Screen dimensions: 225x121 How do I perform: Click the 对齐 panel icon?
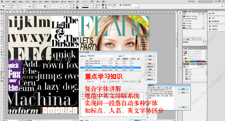click(212, 18)
